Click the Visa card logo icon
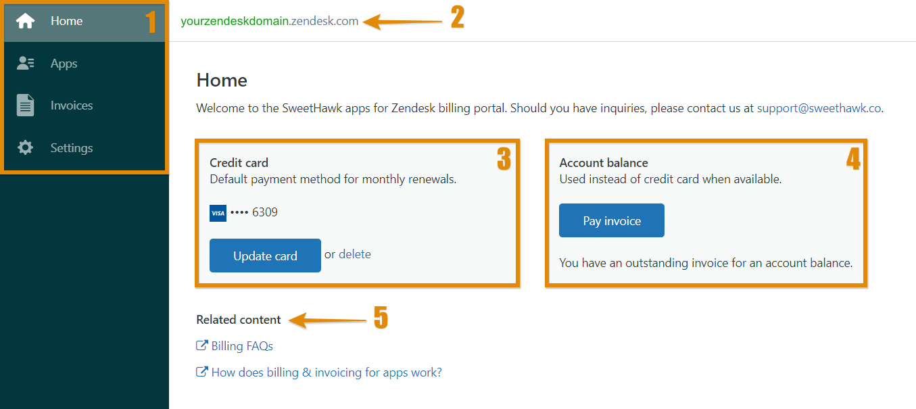 coord(218,213)
